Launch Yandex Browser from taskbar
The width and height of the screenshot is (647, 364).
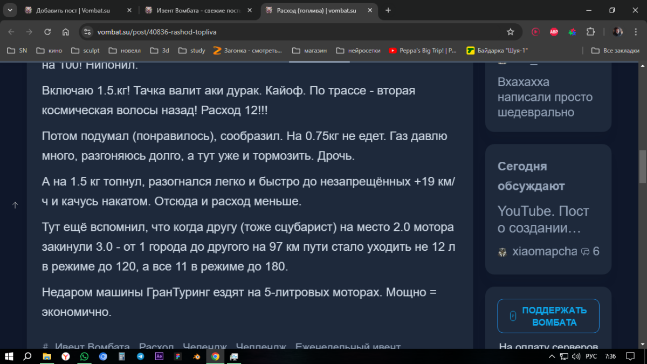(65, 356)
